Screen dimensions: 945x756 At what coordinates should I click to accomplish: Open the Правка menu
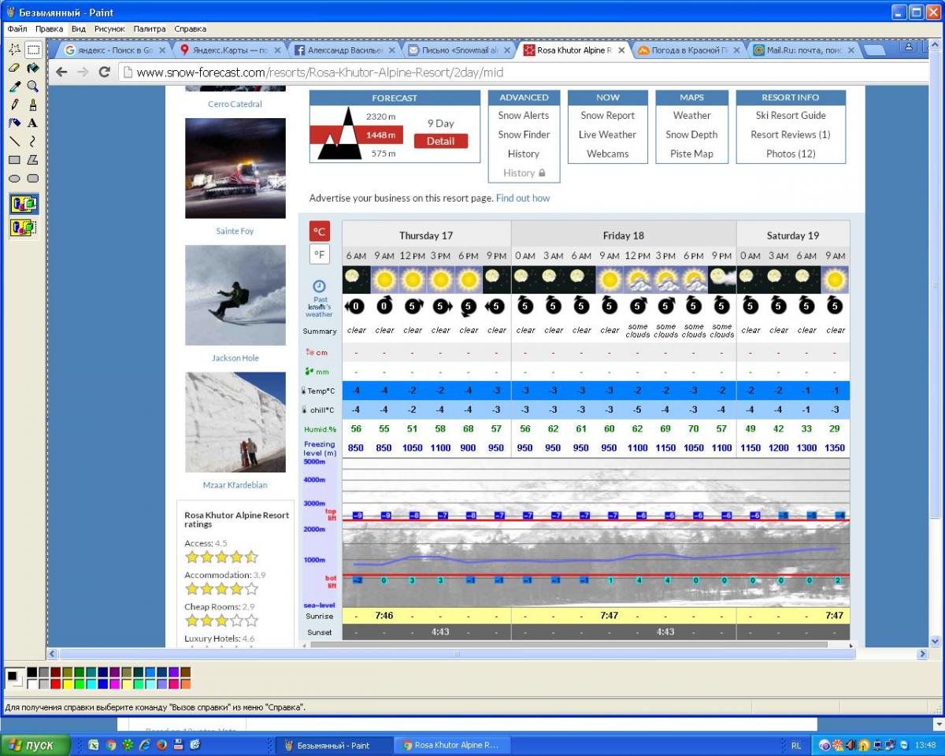click(x=49, y=28)
